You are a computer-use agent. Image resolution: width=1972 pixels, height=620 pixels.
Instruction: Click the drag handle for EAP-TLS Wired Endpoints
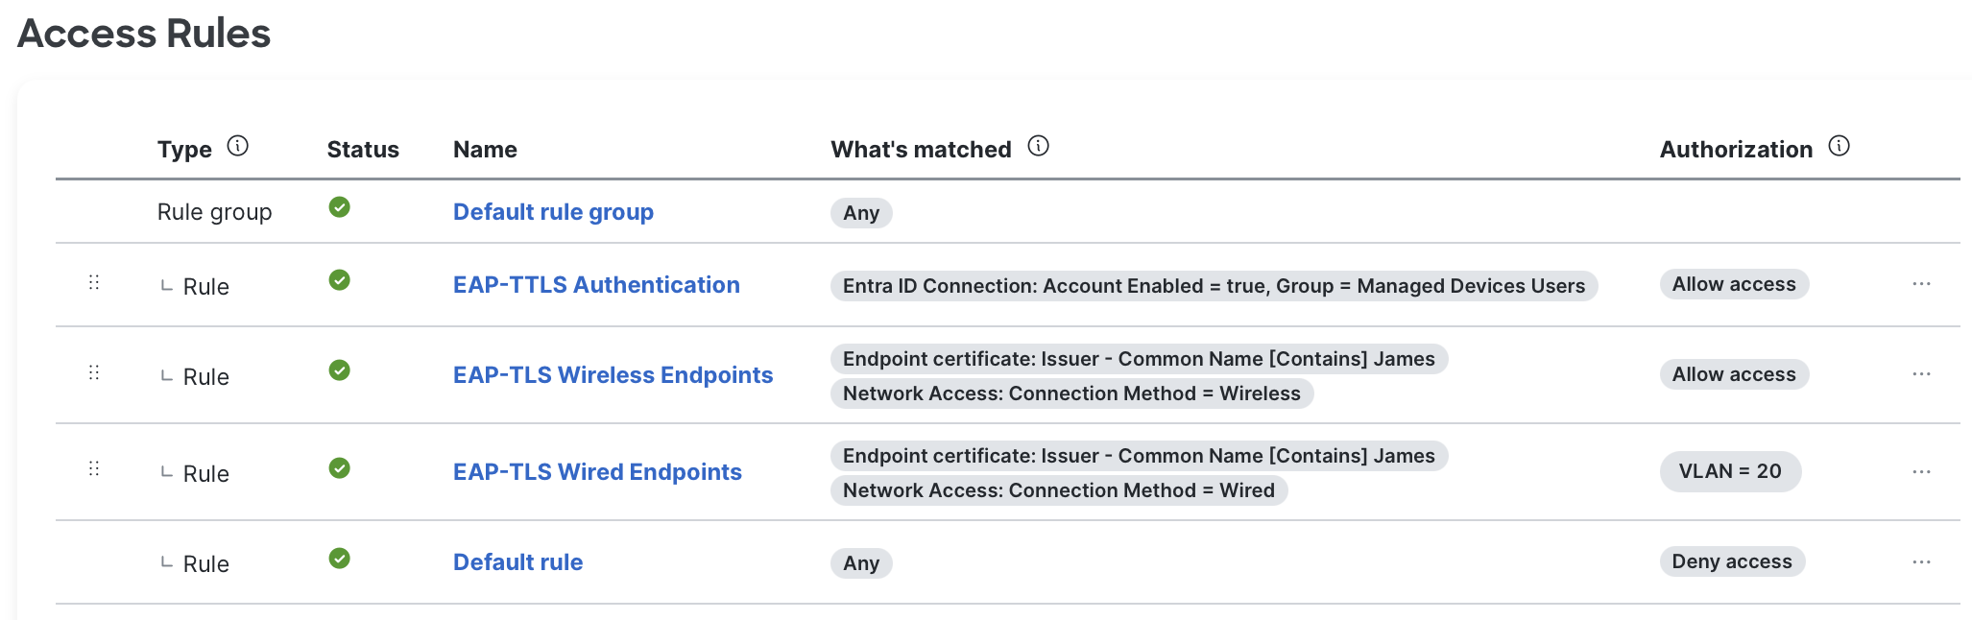tap(94, 468)
